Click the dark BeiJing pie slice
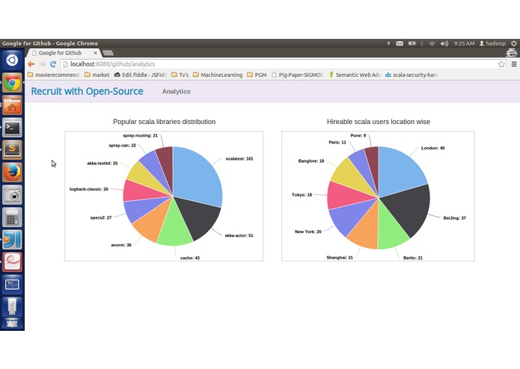Screen dimensions: 520x369 [409, 209]
